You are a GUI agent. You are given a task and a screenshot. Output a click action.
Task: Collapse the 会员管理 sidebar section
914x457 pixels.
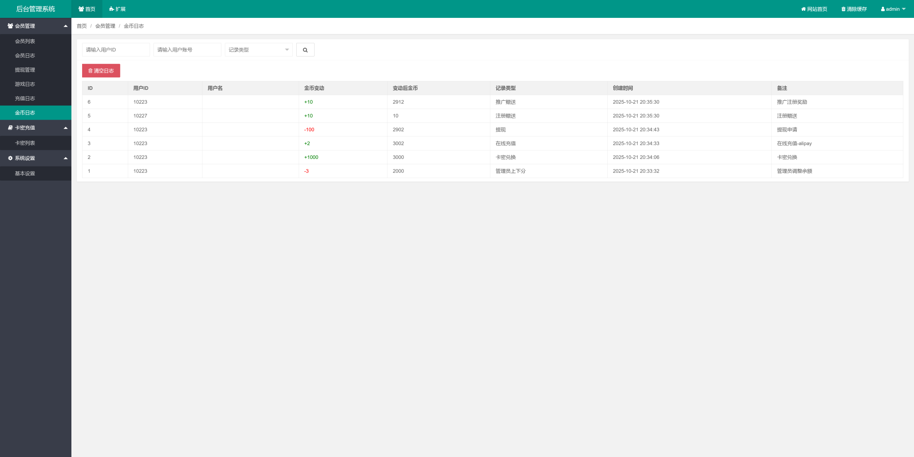tap(36, 26)
